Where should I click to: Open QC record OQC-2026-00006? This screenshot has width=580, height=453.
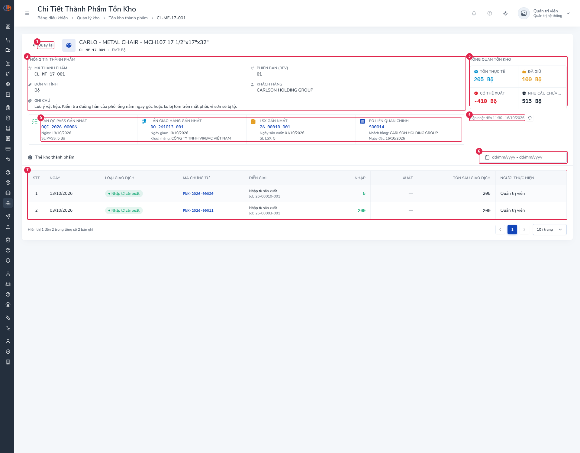pos(59,127)
